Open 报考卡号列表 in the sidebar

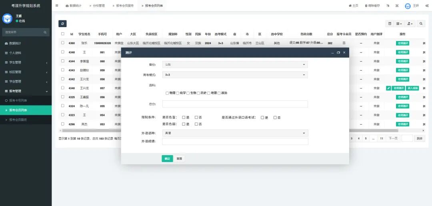click(x=26, y=101)
